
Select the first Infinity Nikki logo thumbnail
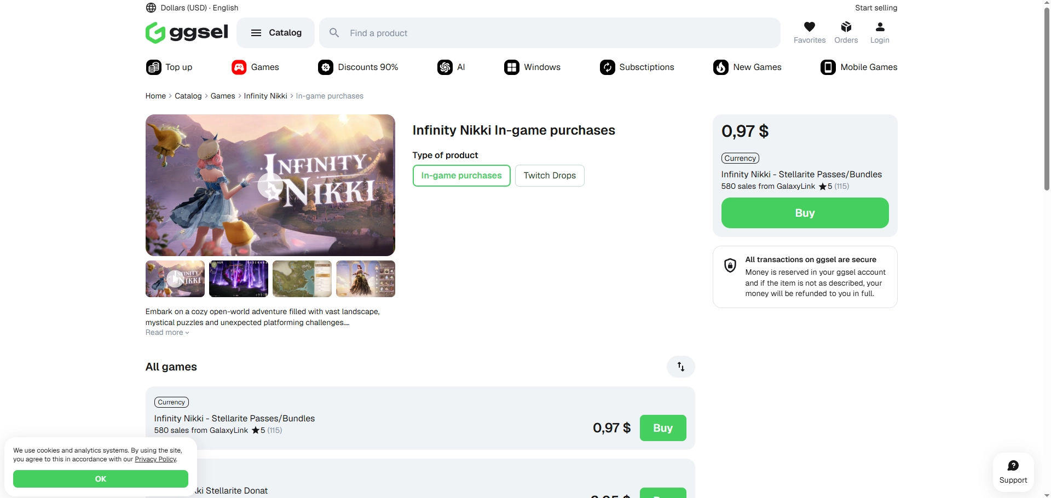click(x=175, y=279)
